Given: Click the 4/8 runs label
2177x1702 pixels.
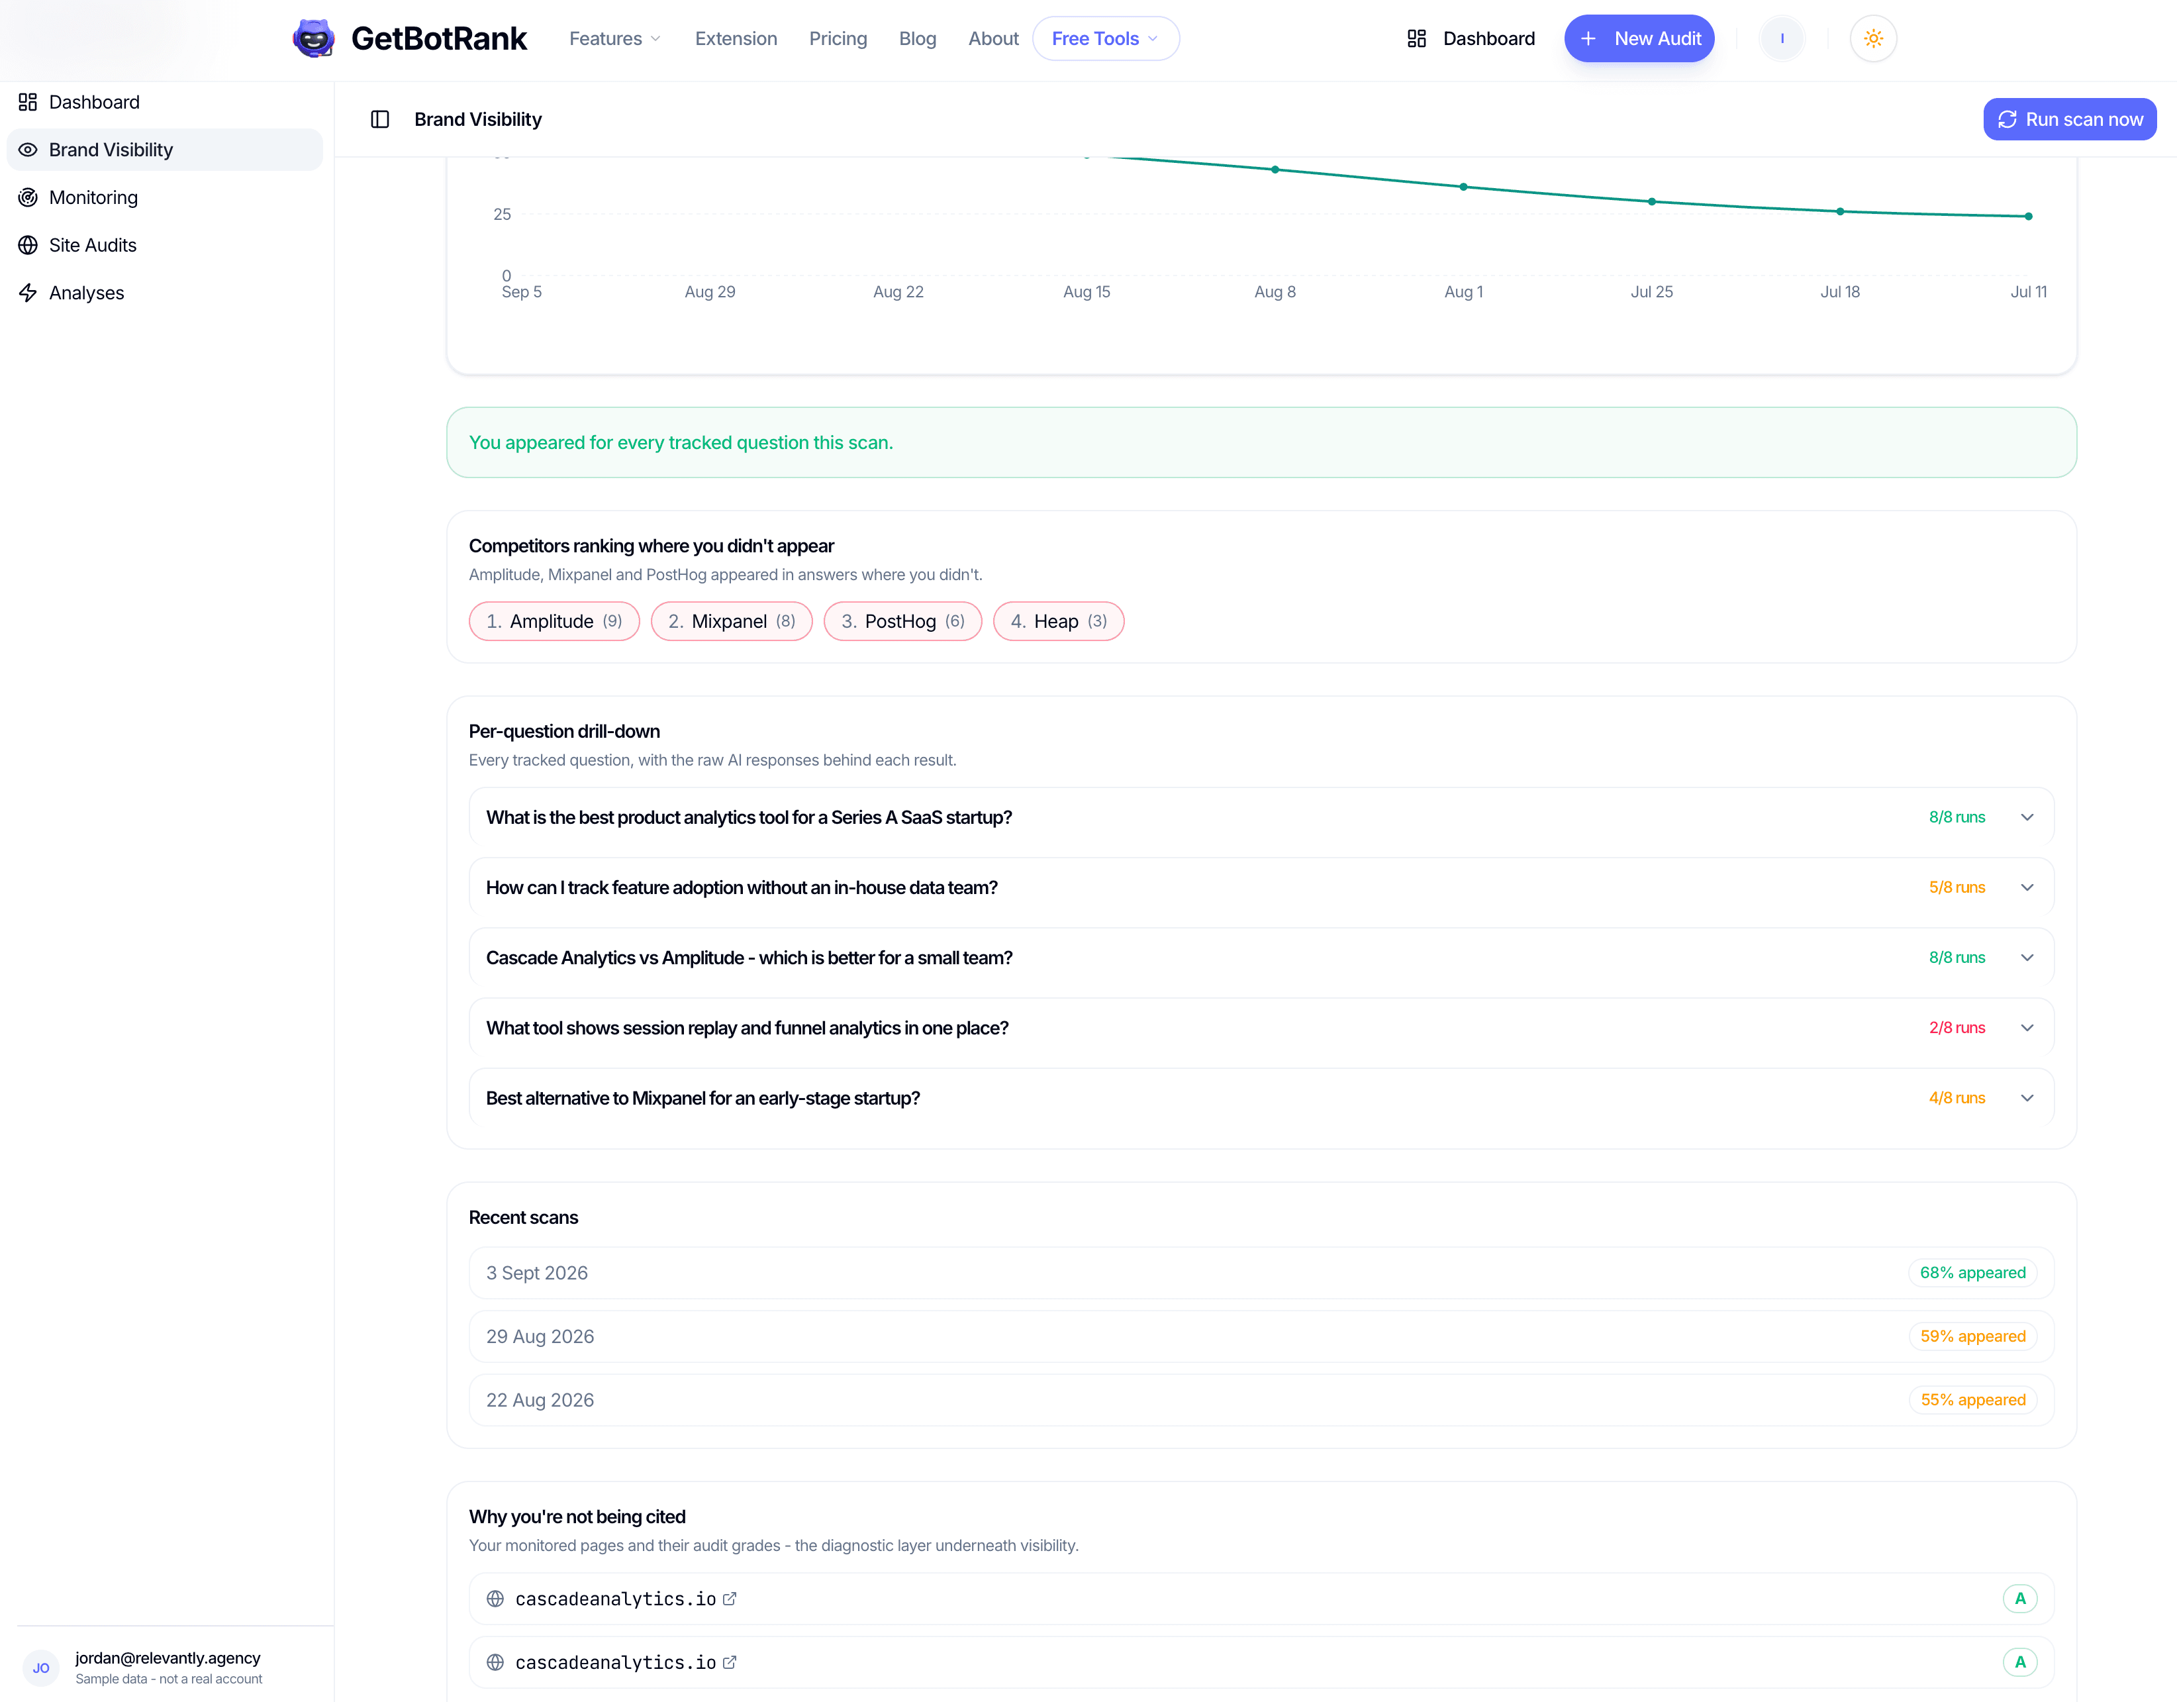Looking at the screenshot, I should tap(1957, 1098).
